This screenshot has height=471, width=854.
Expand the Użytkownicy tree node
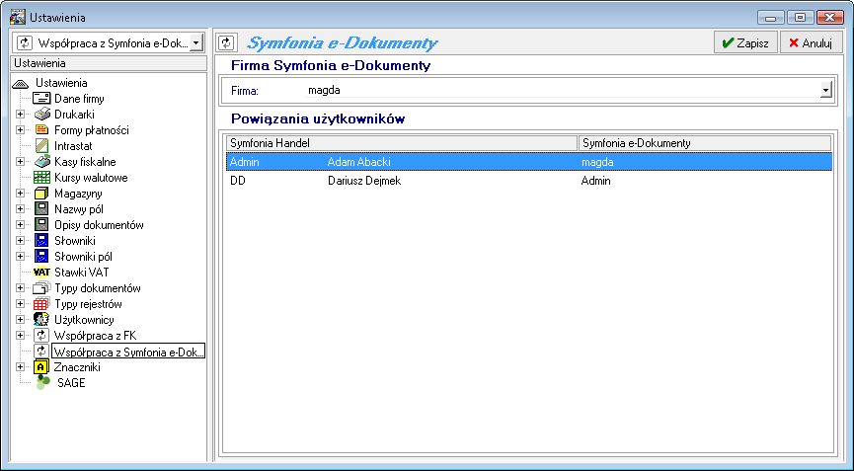(x=20, y=320)
